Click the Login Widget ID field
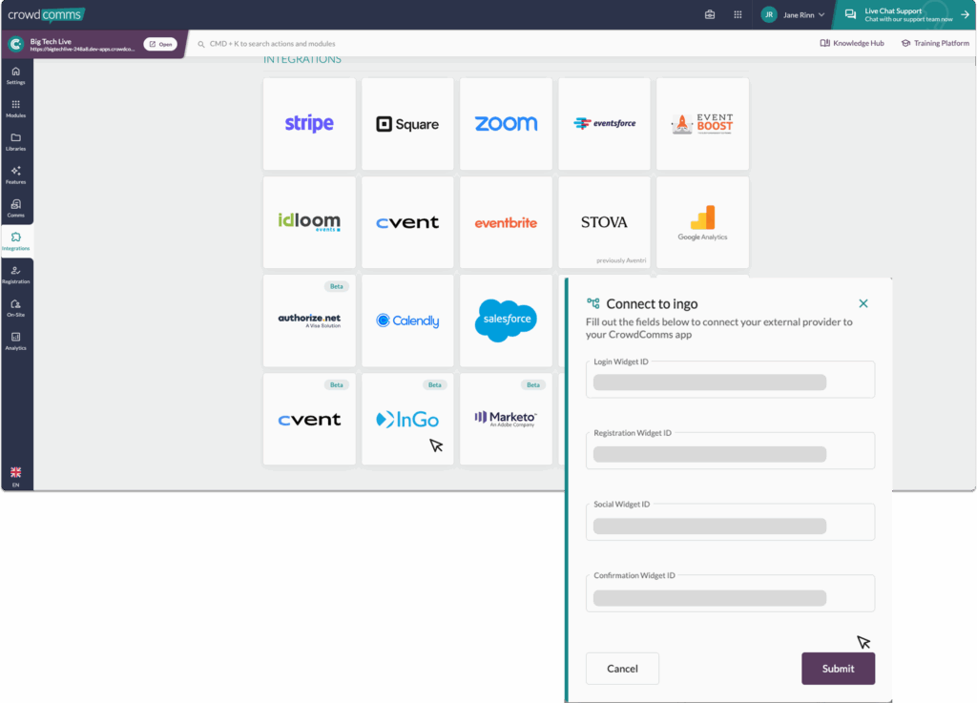 [x=730, y=382]
